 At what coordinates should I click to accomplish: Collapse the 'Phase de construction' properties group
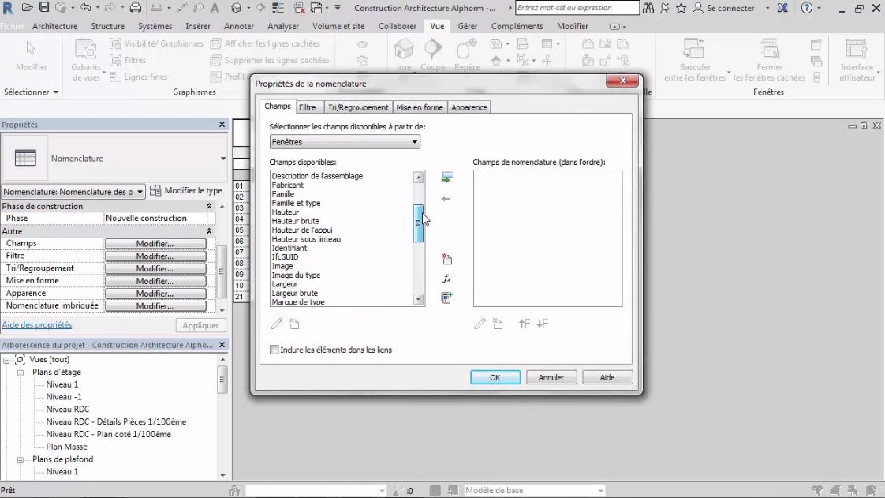click(209, 206)
